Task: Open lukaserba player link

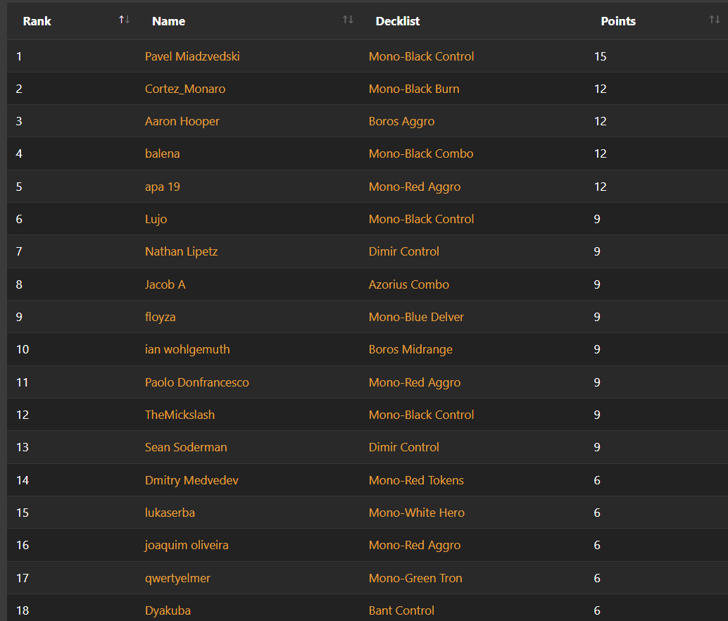Action: [170, 513]
